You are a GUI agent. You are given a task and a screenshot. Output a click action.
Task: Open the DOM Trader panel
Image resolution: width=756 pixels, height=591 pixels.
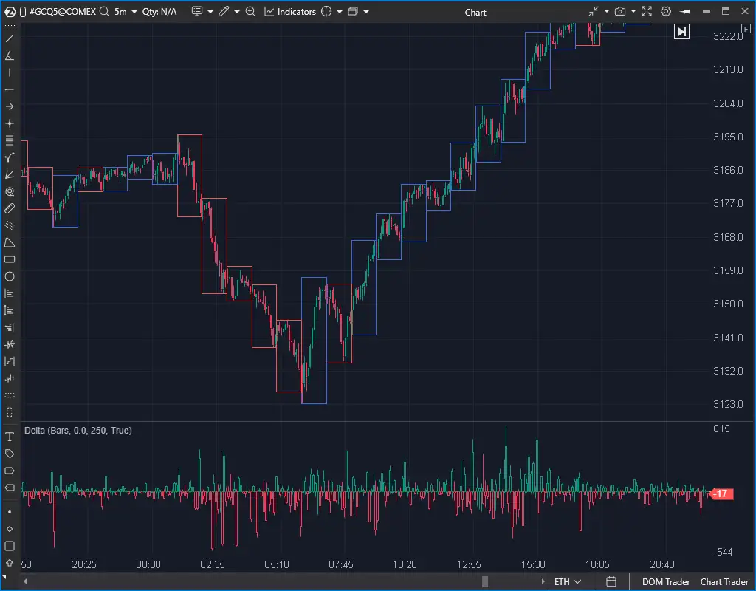pos(666,582)
